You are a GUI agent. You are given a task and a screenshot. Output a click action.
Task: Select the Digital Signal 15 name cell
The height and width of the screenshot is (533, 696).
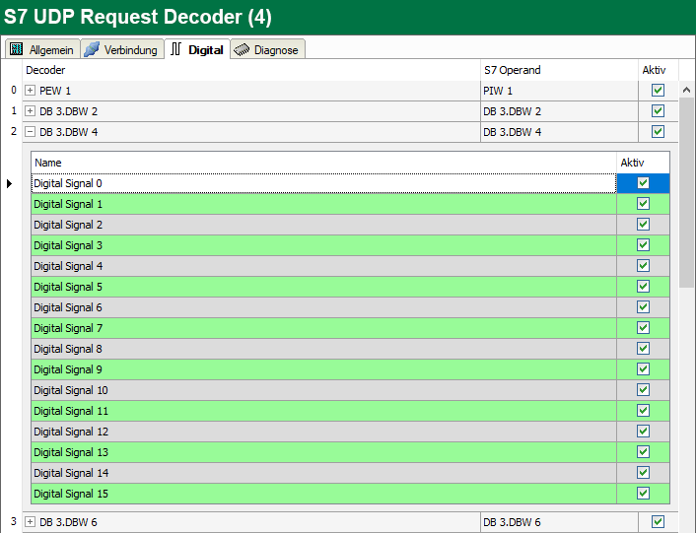coord(323,494)
